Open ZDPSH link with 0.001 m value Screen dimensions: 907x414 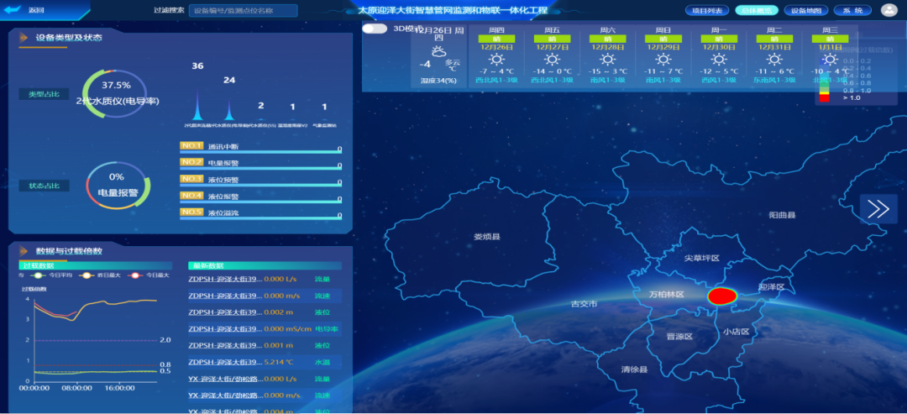pyautogui.click(x=226, y=345)
